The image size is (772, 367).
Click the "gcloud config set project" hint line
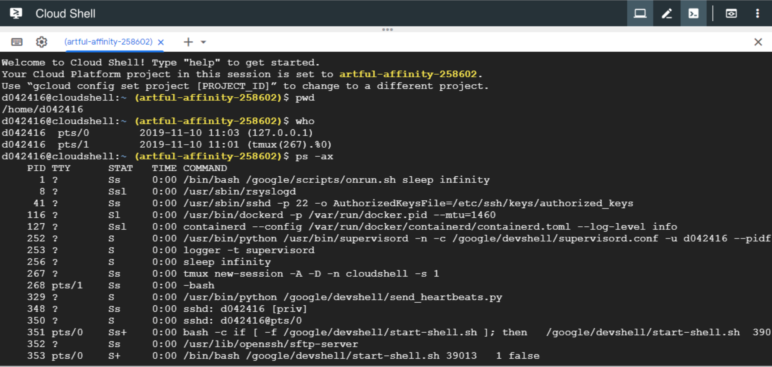(245, 86)
